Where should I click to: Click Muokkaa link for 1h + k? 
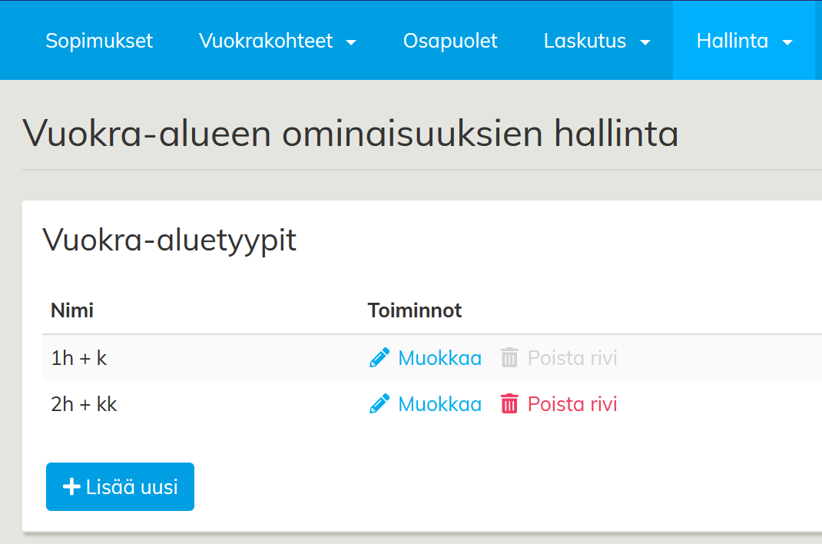pos(439,358)
